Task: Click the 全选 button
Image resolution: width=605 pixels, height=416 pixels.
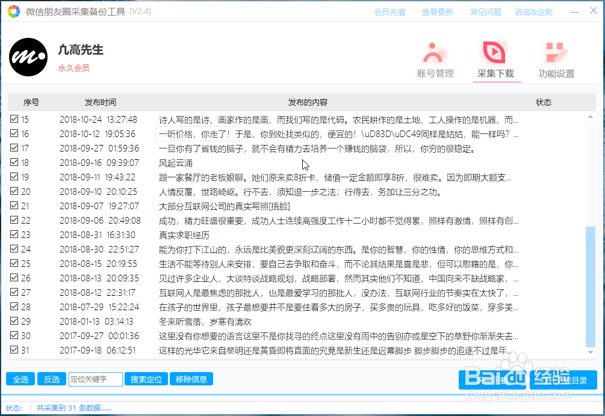Action: coord(20,379)
